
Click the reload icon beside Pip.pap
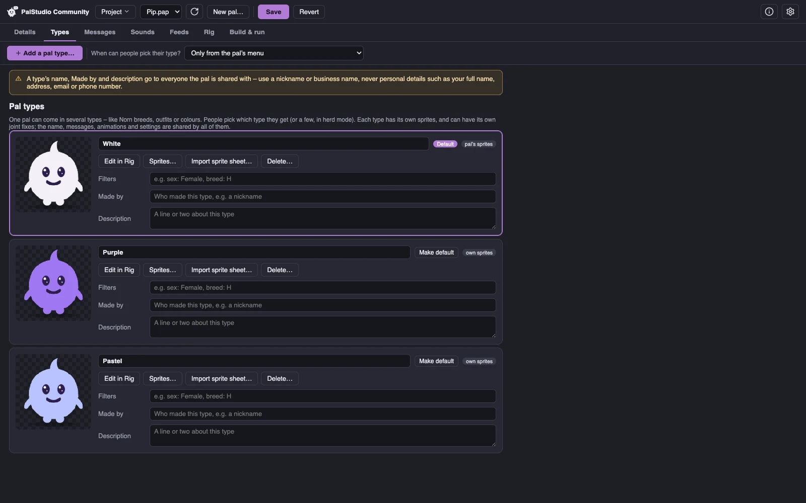coord(194,12)
